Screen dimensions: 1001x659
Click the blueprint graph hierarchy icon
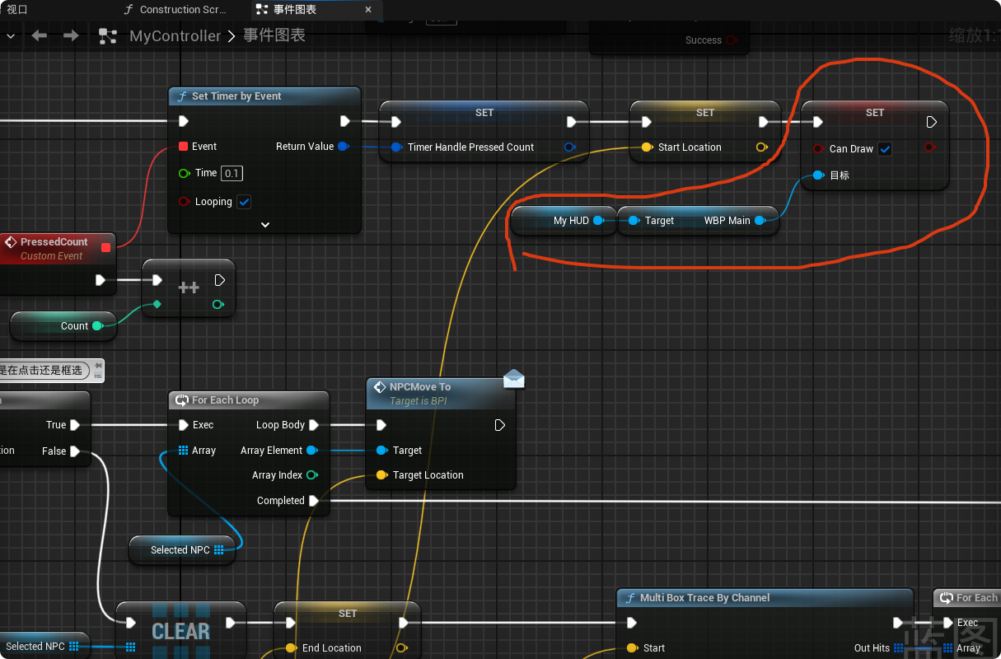tap(107, 35)
